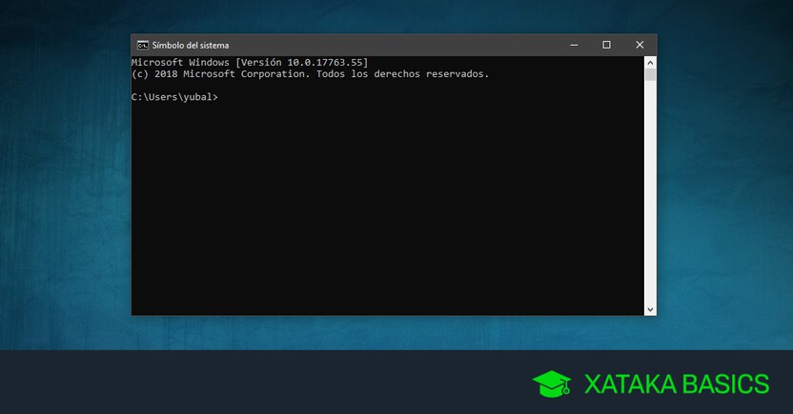
Task: Click the desktop background right of the window
Action: 724,190
